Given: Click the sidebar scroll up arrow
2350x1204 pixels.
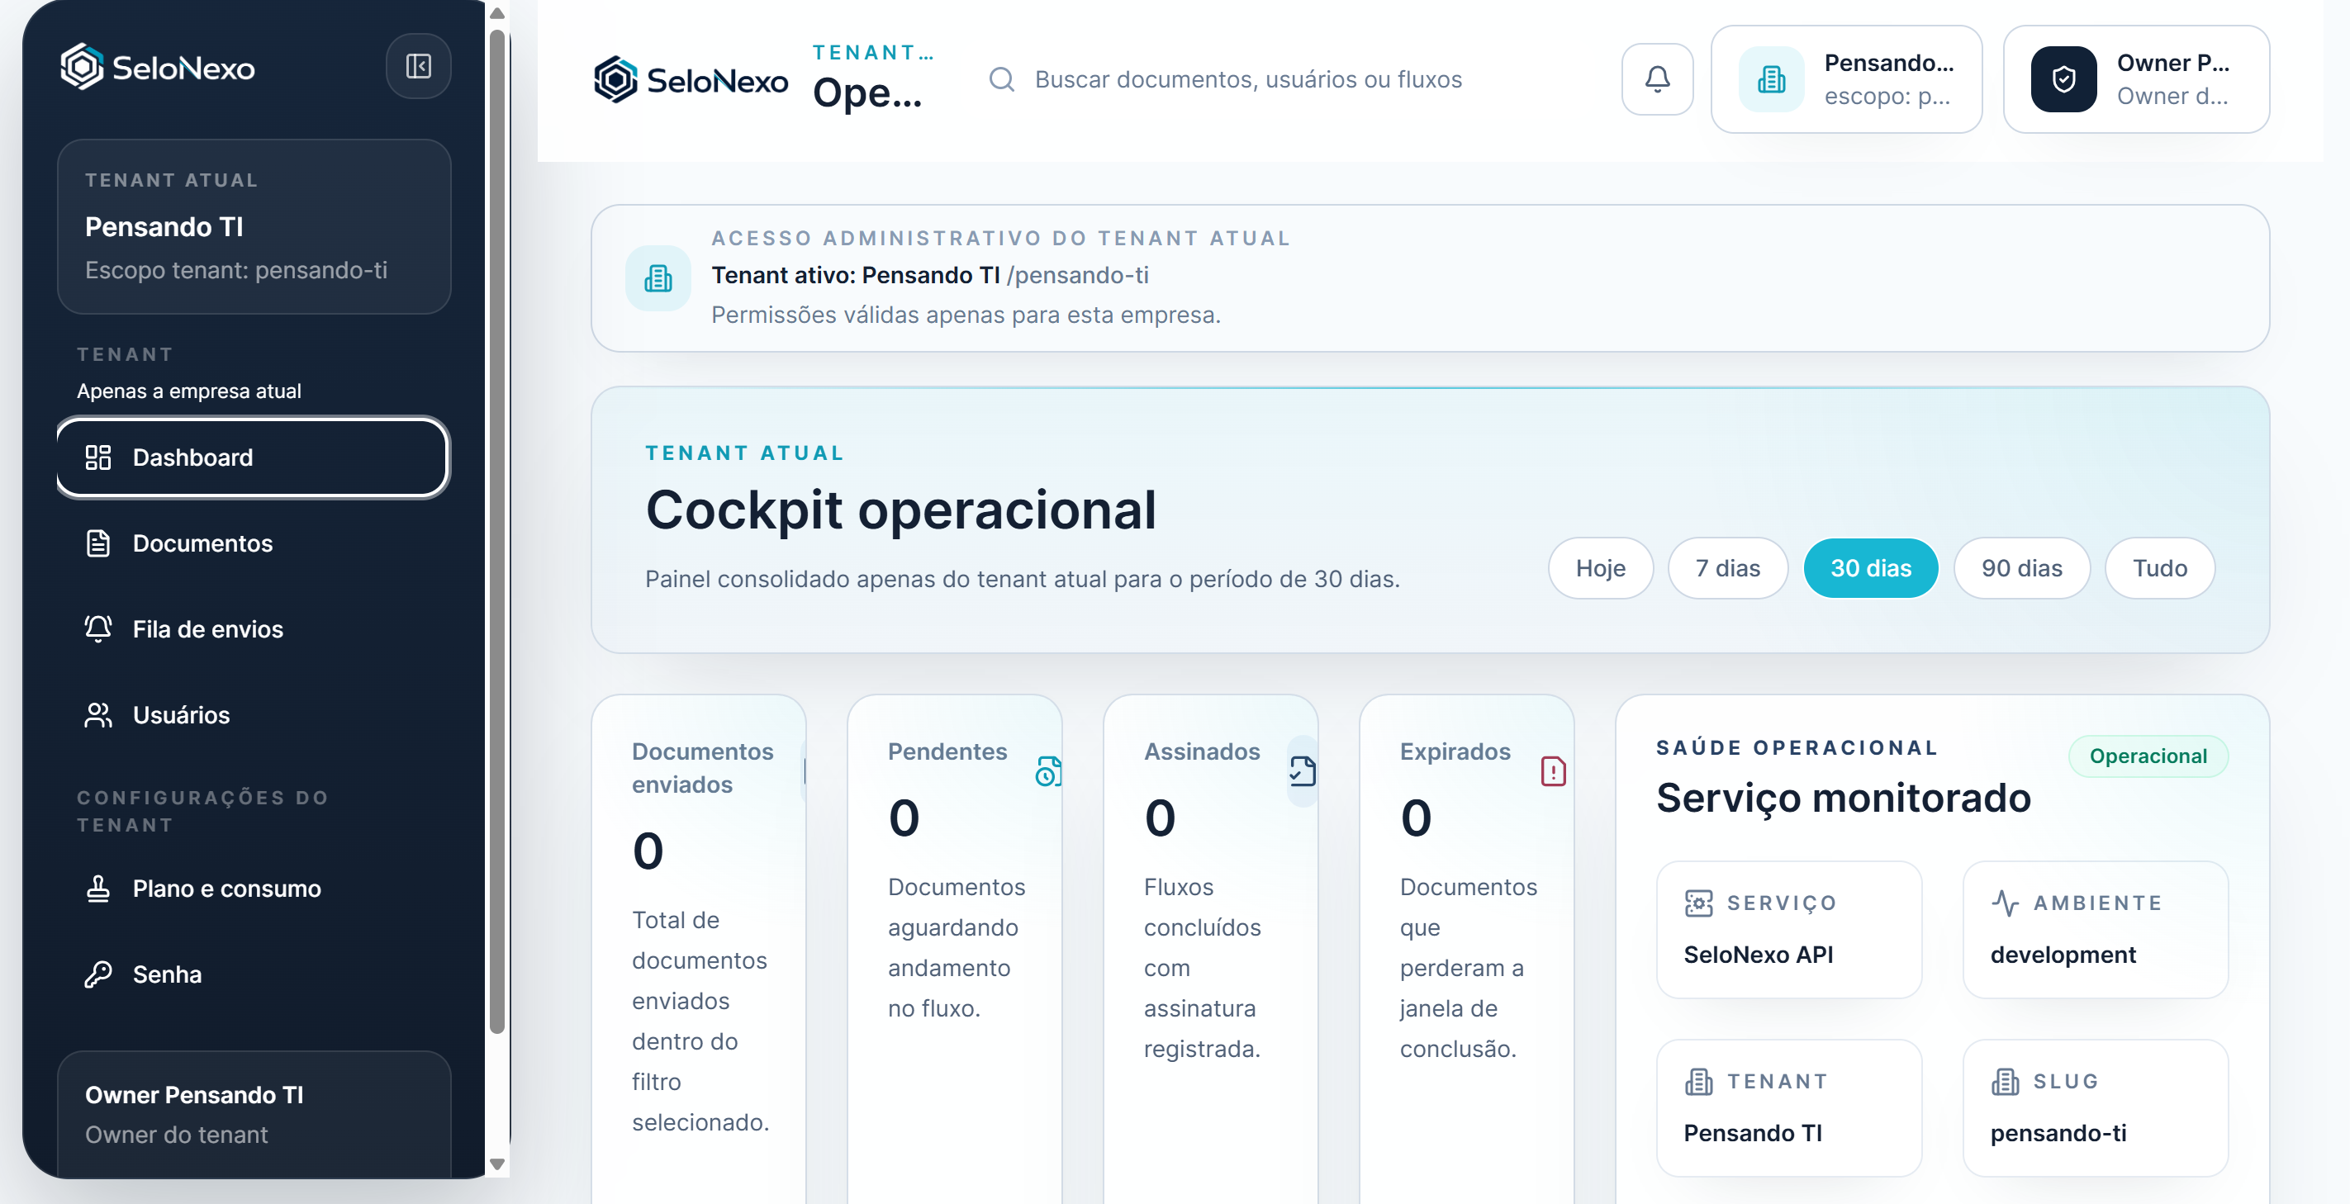Looking at the screenshot, I should (x=497, y=12).
